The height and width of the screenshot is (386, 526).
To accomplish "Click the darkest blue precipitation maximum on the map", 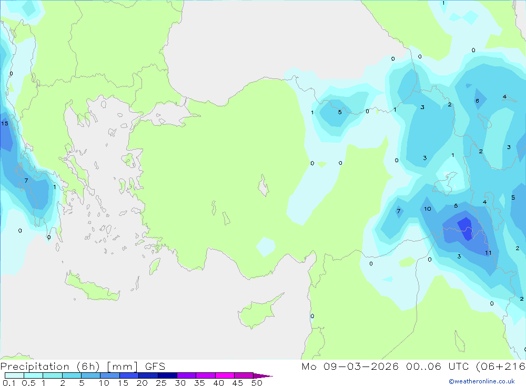I will click(466, 228).
